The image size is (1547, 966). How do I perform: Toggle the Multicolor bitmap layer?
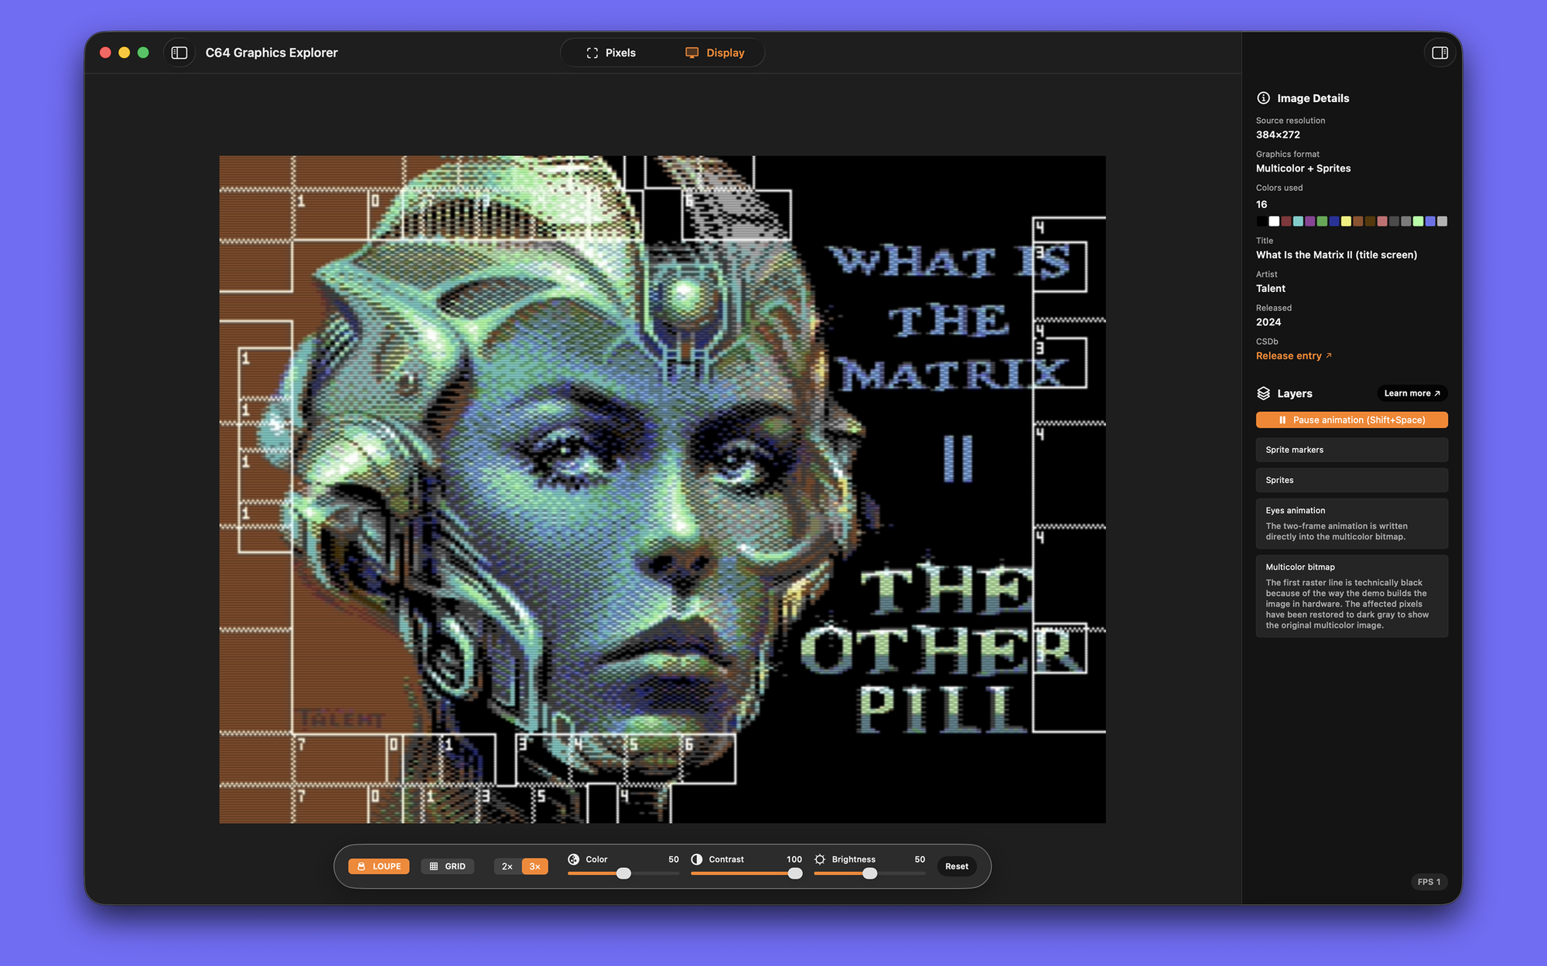(x=1351, y=596)
